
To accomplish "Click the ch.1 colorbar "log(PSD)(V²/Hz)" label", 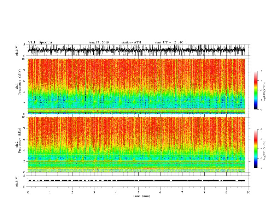I will [x=265, y=92].
